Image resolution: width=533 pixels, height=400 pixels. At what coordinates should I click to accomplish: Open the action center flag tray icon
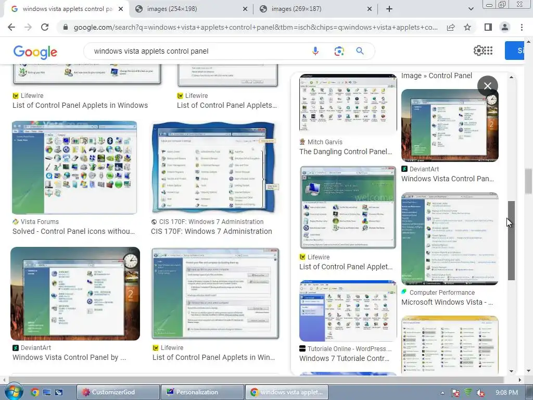point(455,393)
